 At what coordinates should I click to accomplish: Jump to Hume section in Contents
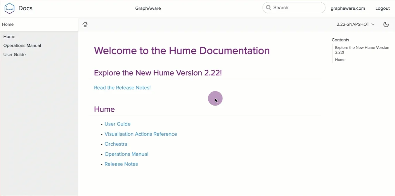[340, 60]
